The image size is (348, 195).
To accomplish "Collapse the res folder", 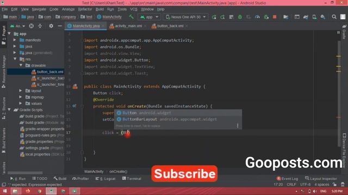I will 15,59.
